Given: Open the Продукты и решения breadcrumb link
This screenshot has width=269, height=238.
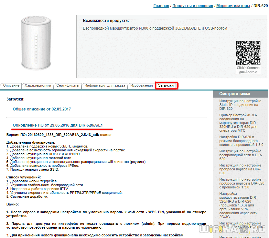Looking at the screenshot, I should 193,6.
